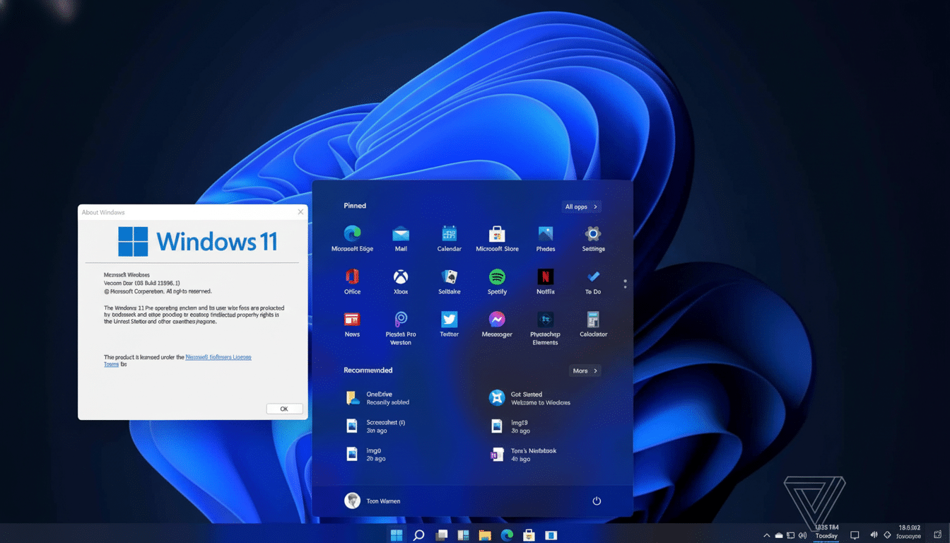Click the Start button on taskbar

(x=397, y=535)
